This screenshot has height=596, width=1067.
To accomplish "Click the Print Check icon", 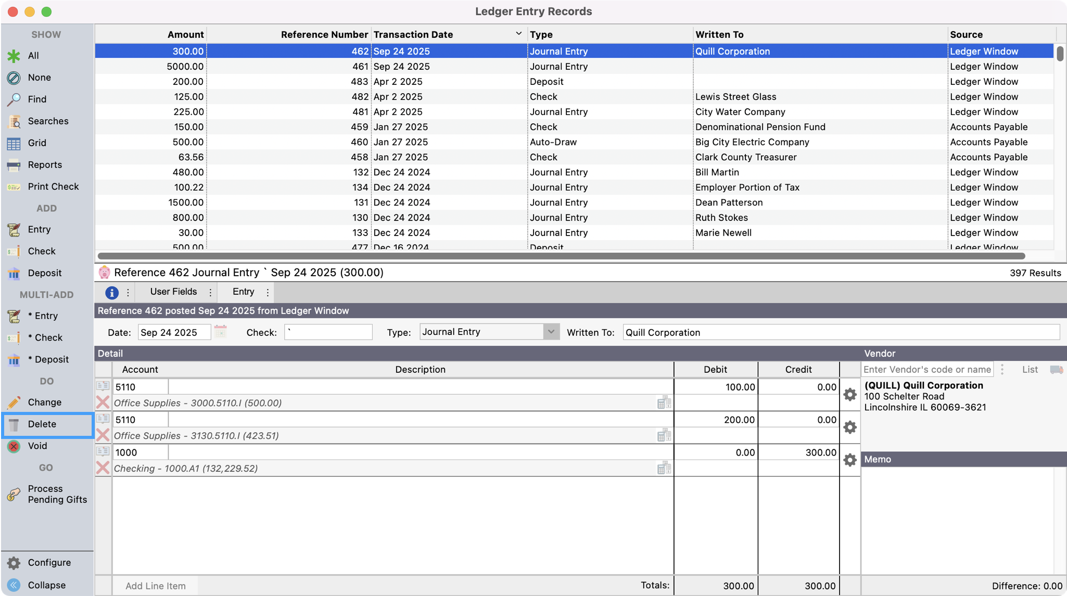I will point(14,187).
